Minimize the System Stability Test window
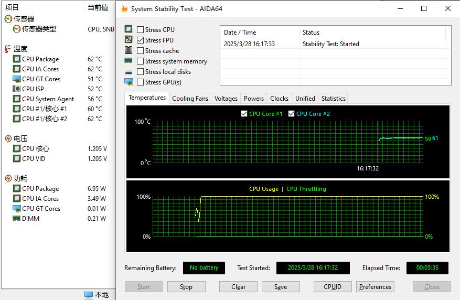The height and width of the screenshot is (300, 460). click(400, 8)
